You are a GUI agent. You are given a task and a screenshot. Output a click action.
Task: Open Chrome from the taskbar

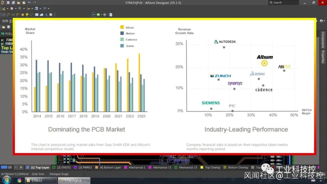pos(19,180)
